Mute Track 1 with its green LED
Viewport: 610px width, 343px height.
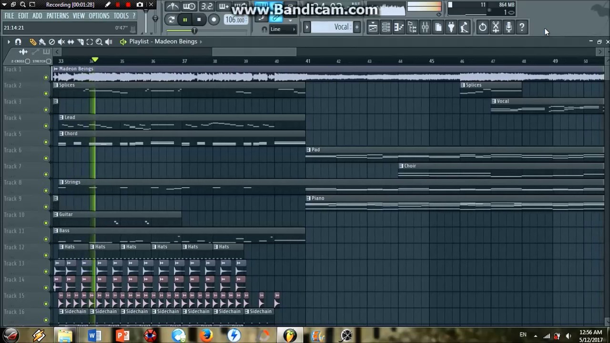[x=46, y=77]
